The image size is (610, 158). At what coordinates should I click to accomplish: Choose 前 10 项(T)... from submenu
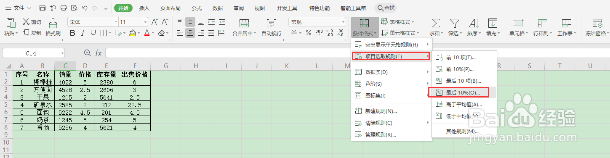[464, 57]
